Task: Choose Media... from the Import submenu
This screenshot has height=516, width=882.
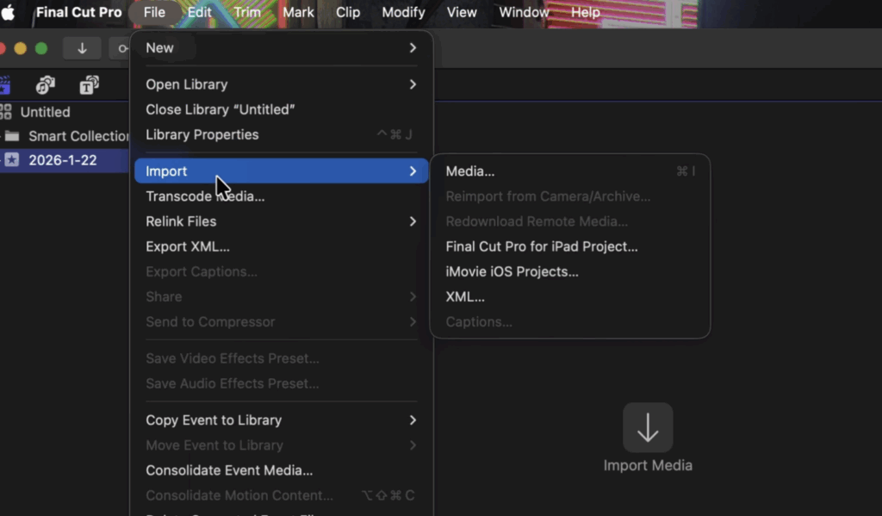Action: point(470,171)
